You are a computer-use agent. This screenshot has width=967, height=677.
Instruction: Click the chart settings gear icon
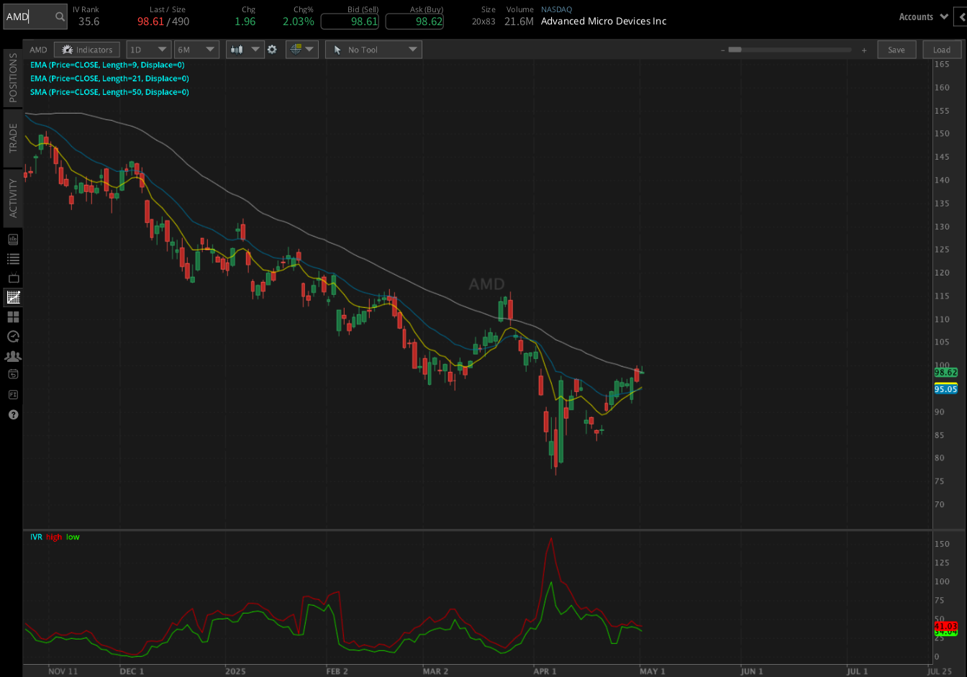272,50
